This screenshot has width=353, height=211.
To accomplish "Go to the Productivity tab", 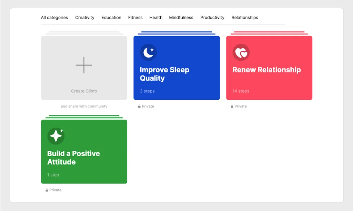I will [x=212, y=18].
